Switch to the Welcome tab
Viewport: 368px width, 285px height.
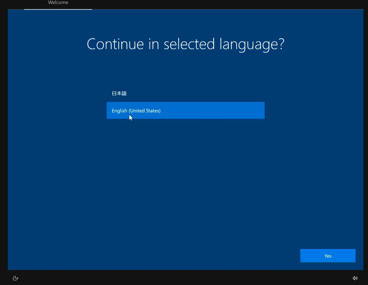58,3
